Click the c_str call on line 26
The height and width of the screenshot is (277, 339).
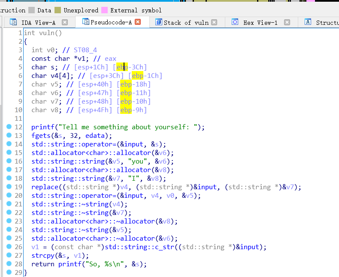[x=164, y=247]
